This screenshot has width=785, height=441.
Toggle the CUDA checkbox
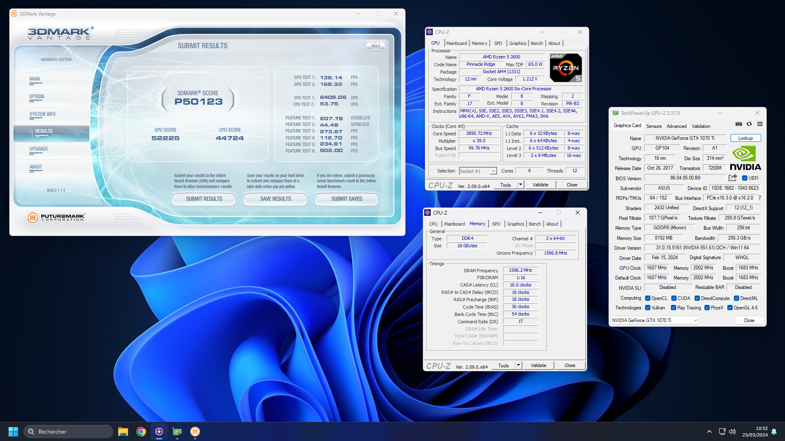[x=674, y=298]
